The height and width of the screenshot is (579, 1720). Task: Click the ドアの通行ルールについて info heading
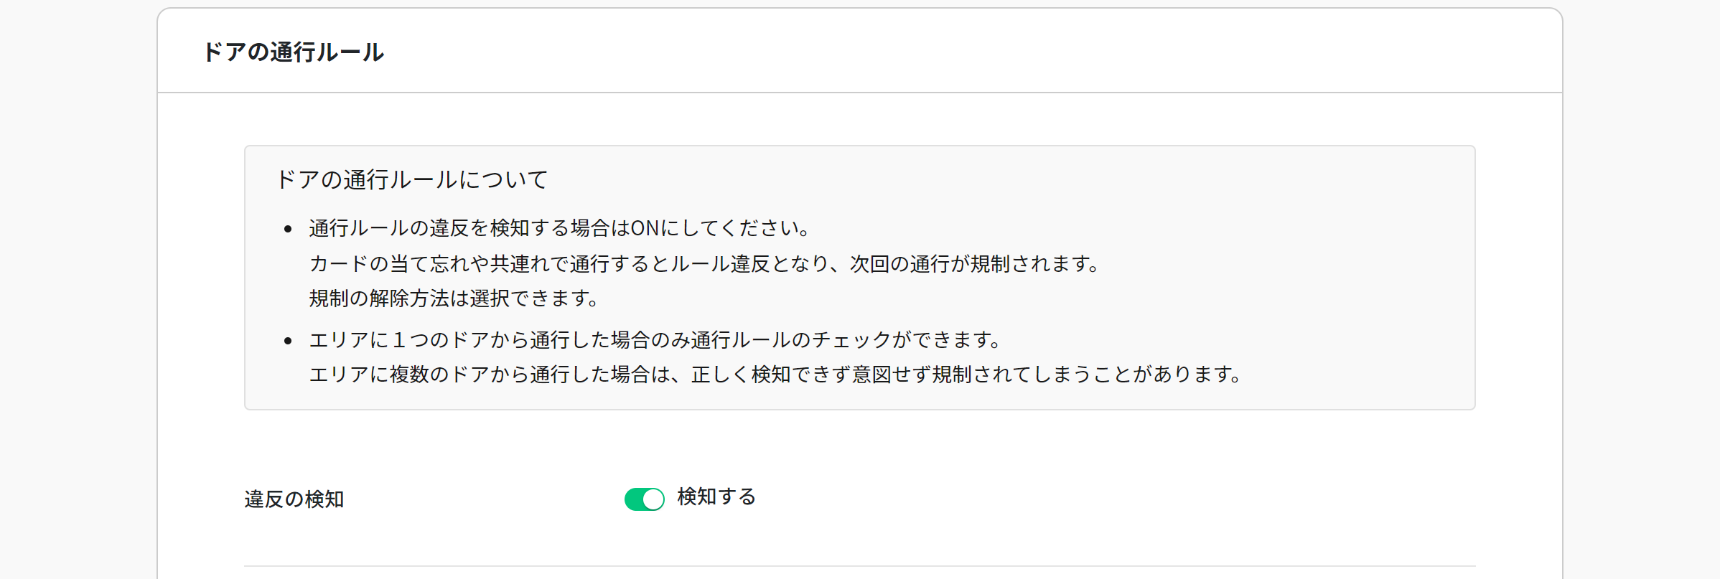pyautogui.click(x=411, y=180)
